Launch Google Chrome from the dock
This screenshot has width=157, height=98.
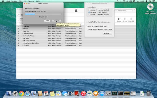pos(21,94)
